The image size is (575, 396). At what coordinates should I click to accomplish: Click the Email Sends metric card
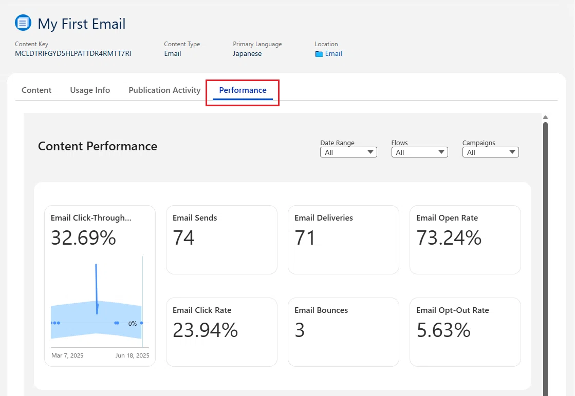pyautogui.click(x=221, y=240)
